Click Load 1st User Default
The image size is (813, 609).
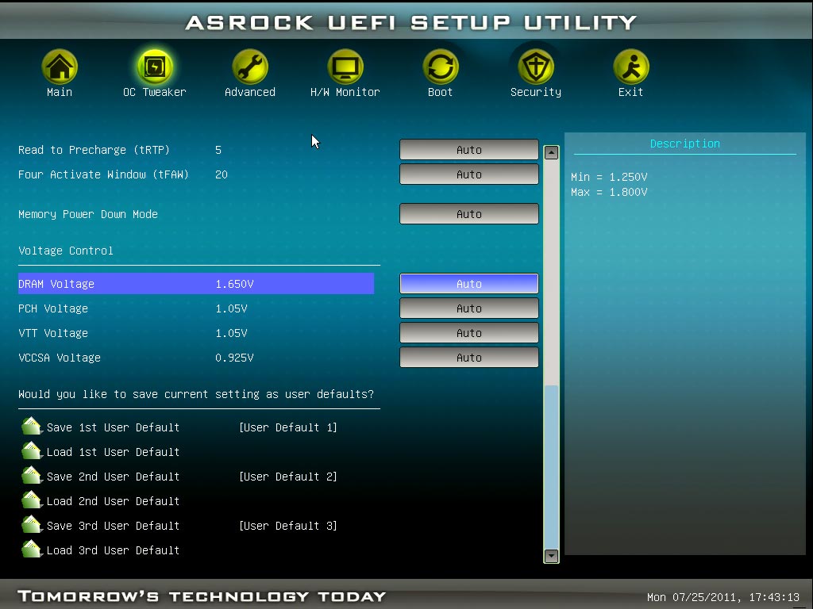(x=113, y=452)
